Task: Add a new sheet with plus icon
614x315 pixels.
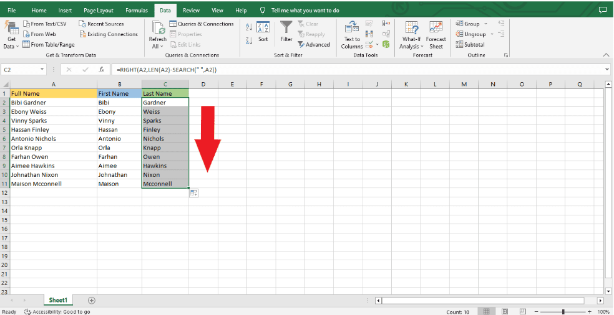Action: click(x=92, y=301)
